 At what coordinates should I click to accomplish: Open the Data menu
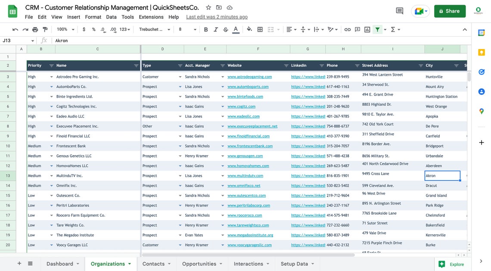(111, 17)
